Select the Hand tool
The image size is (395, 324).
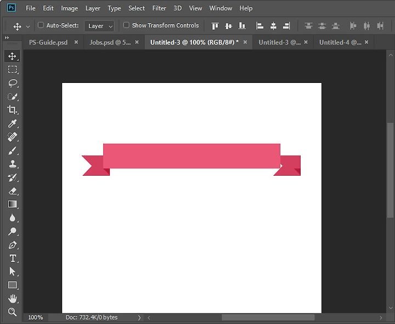pyautogui.click(x=12, y=299)
